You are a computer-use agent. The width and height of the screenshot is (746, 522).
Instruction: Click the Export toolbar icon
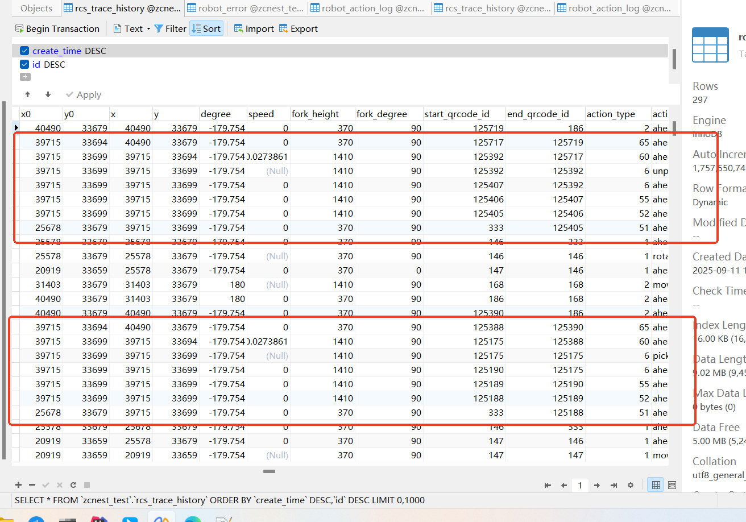click(x=284, y=28)
